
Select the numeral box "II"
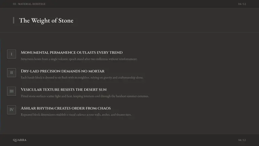pyautogui.click(x=12, y=73)
